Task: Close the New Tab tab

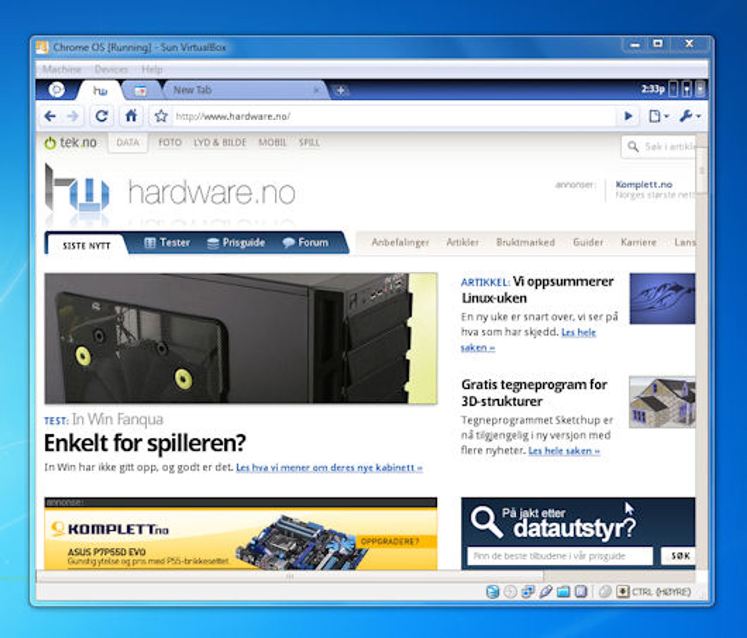Action: point(316,90)
